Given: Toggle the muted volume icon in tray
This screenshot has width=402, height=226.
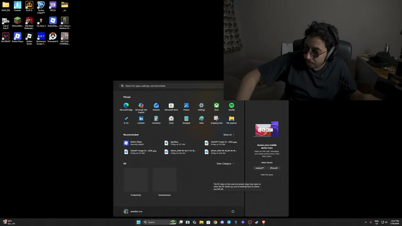Looking at the screenshot, I should click(x=386, y=222).
